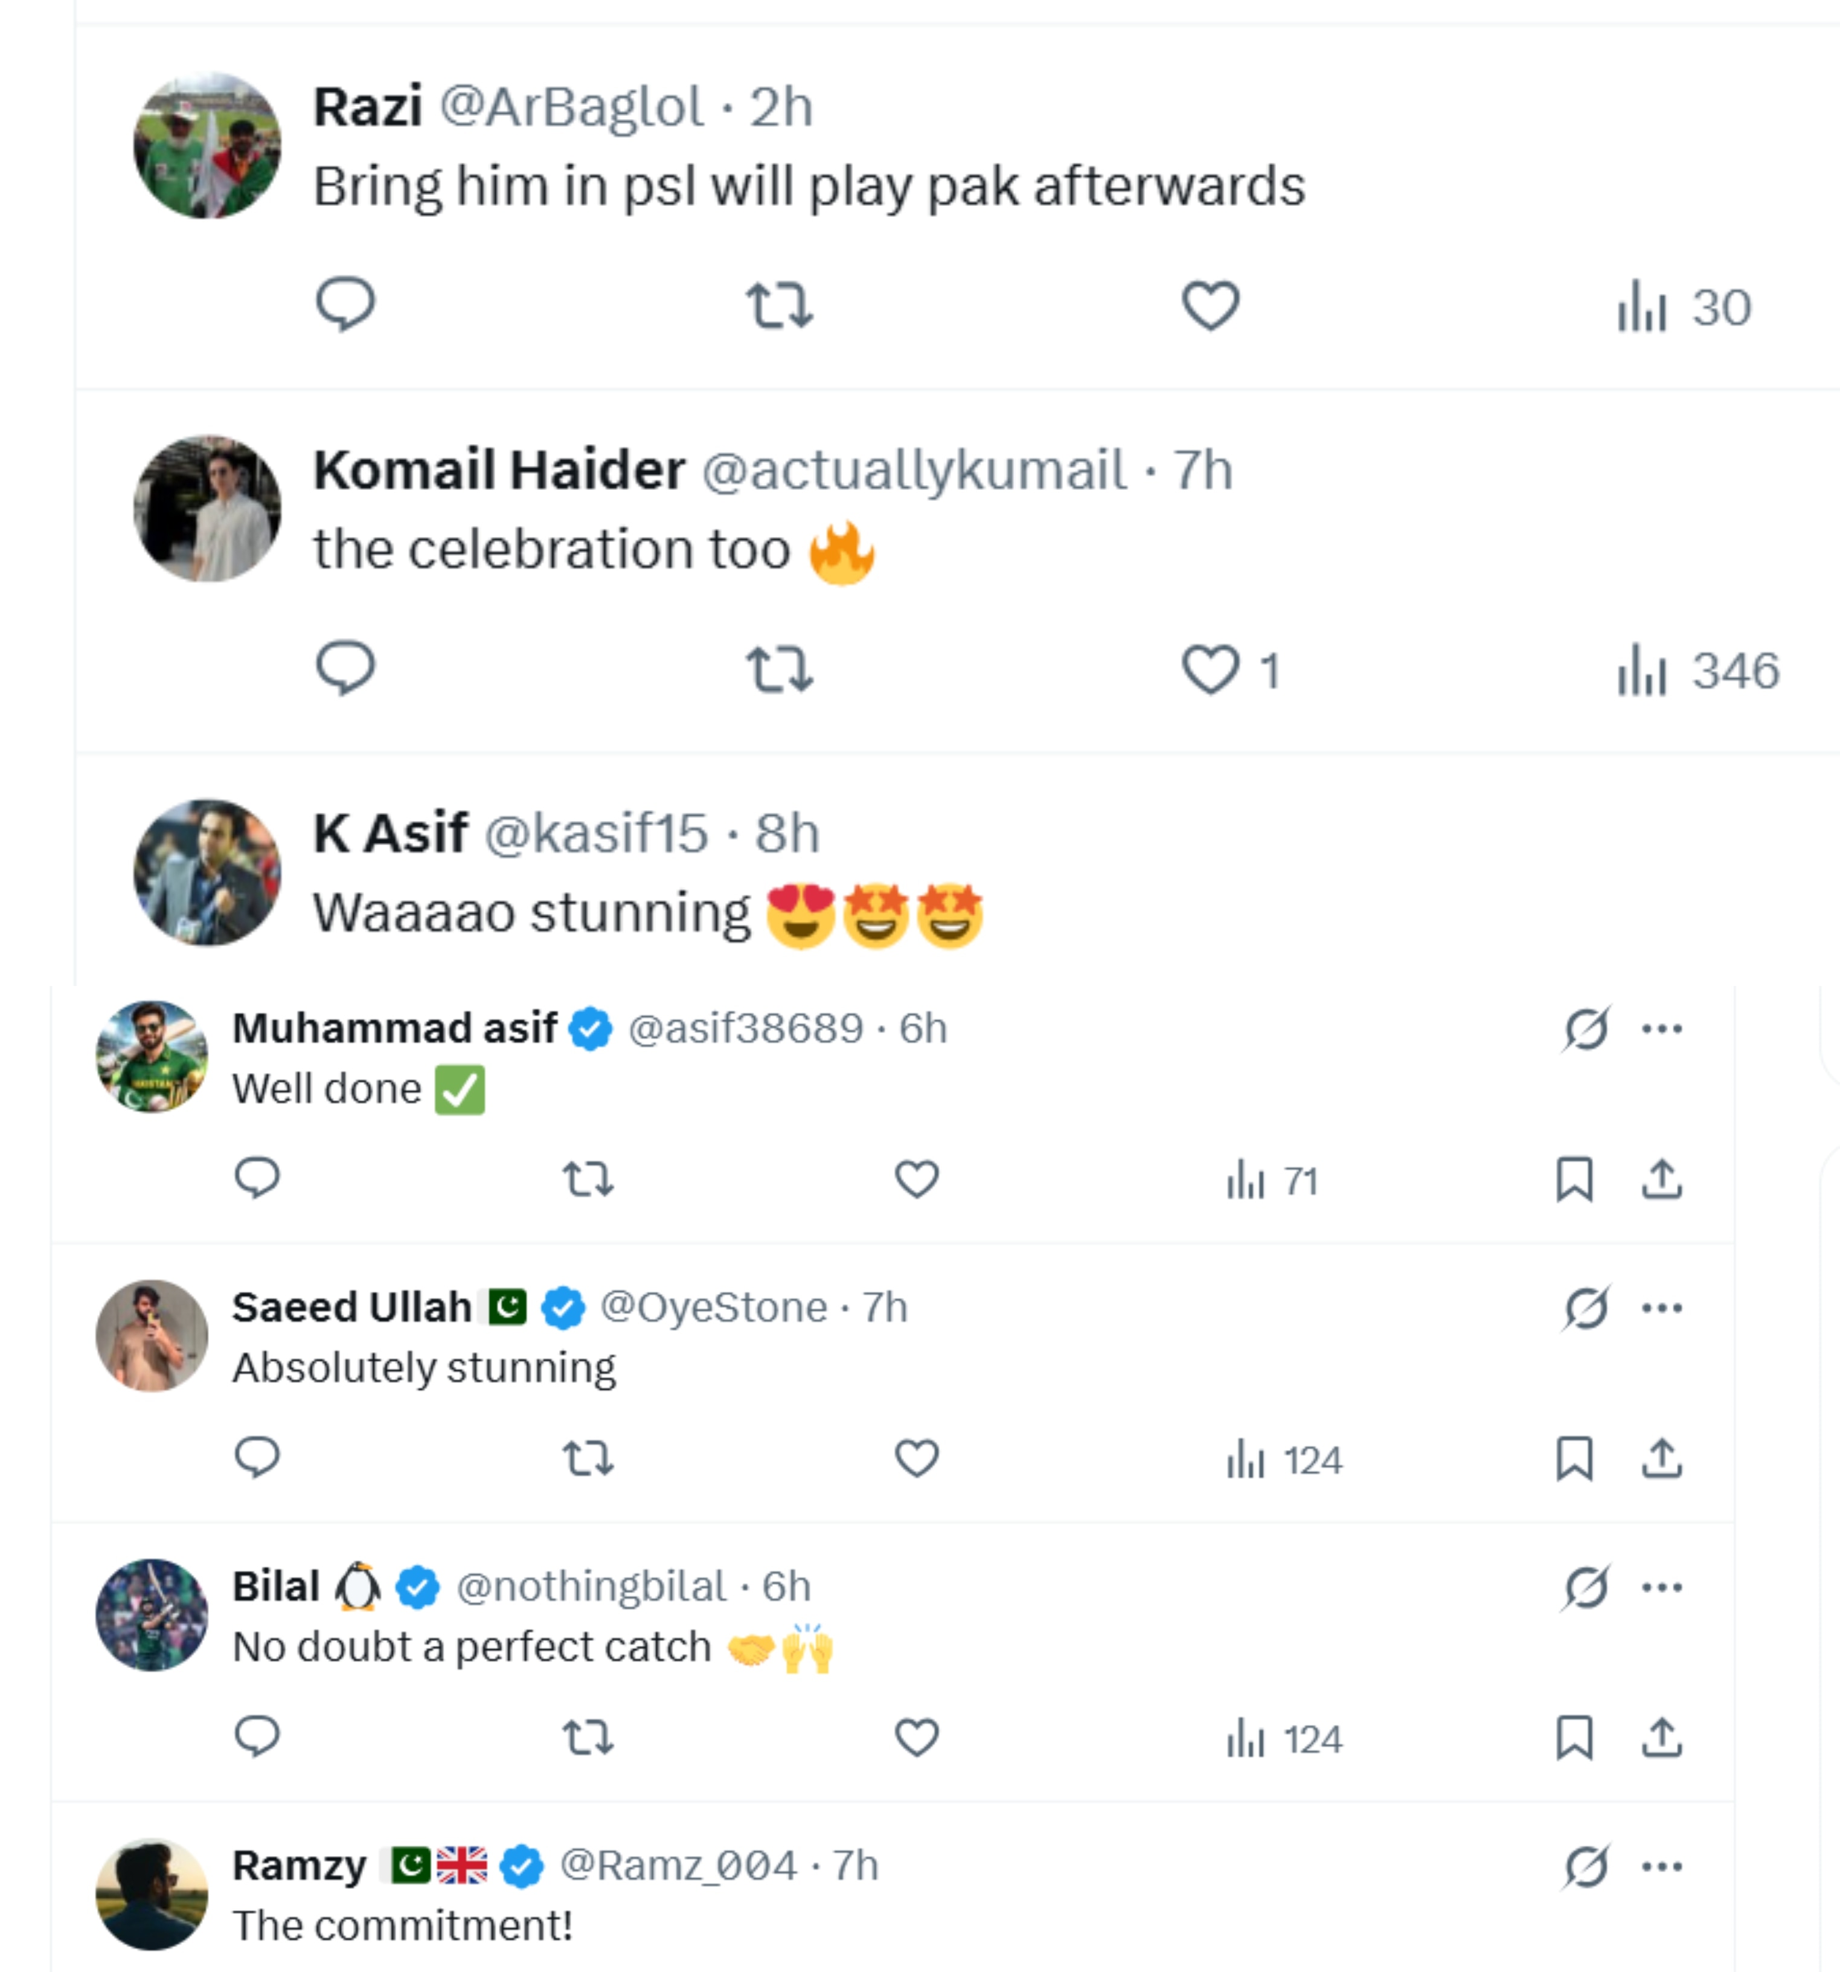Click Grok icon on Muhammad asif's tweet
Screen dimensions: 1840x1972
click(1585, 1029)
